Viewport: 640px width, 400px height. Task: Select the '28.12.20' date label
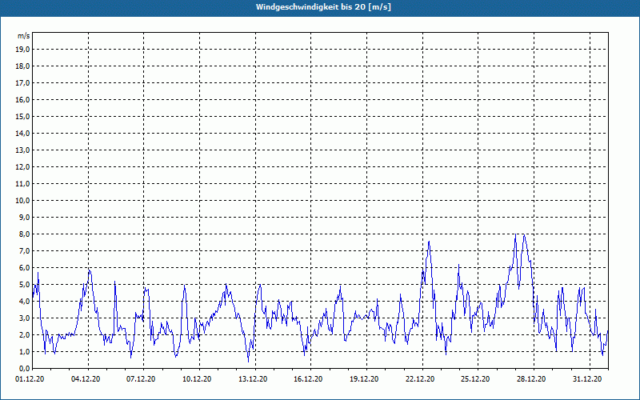[531, 378]
